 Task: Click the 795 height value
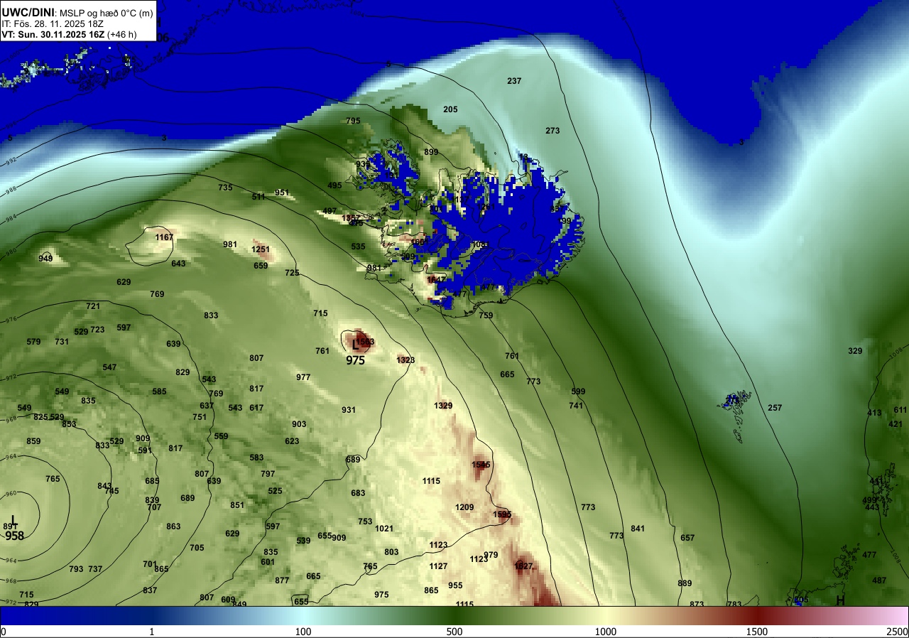point(353,121)
